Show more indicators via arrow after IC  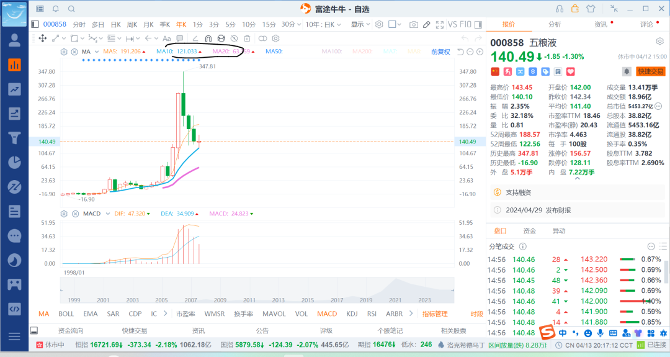click(x=166, y=314)
